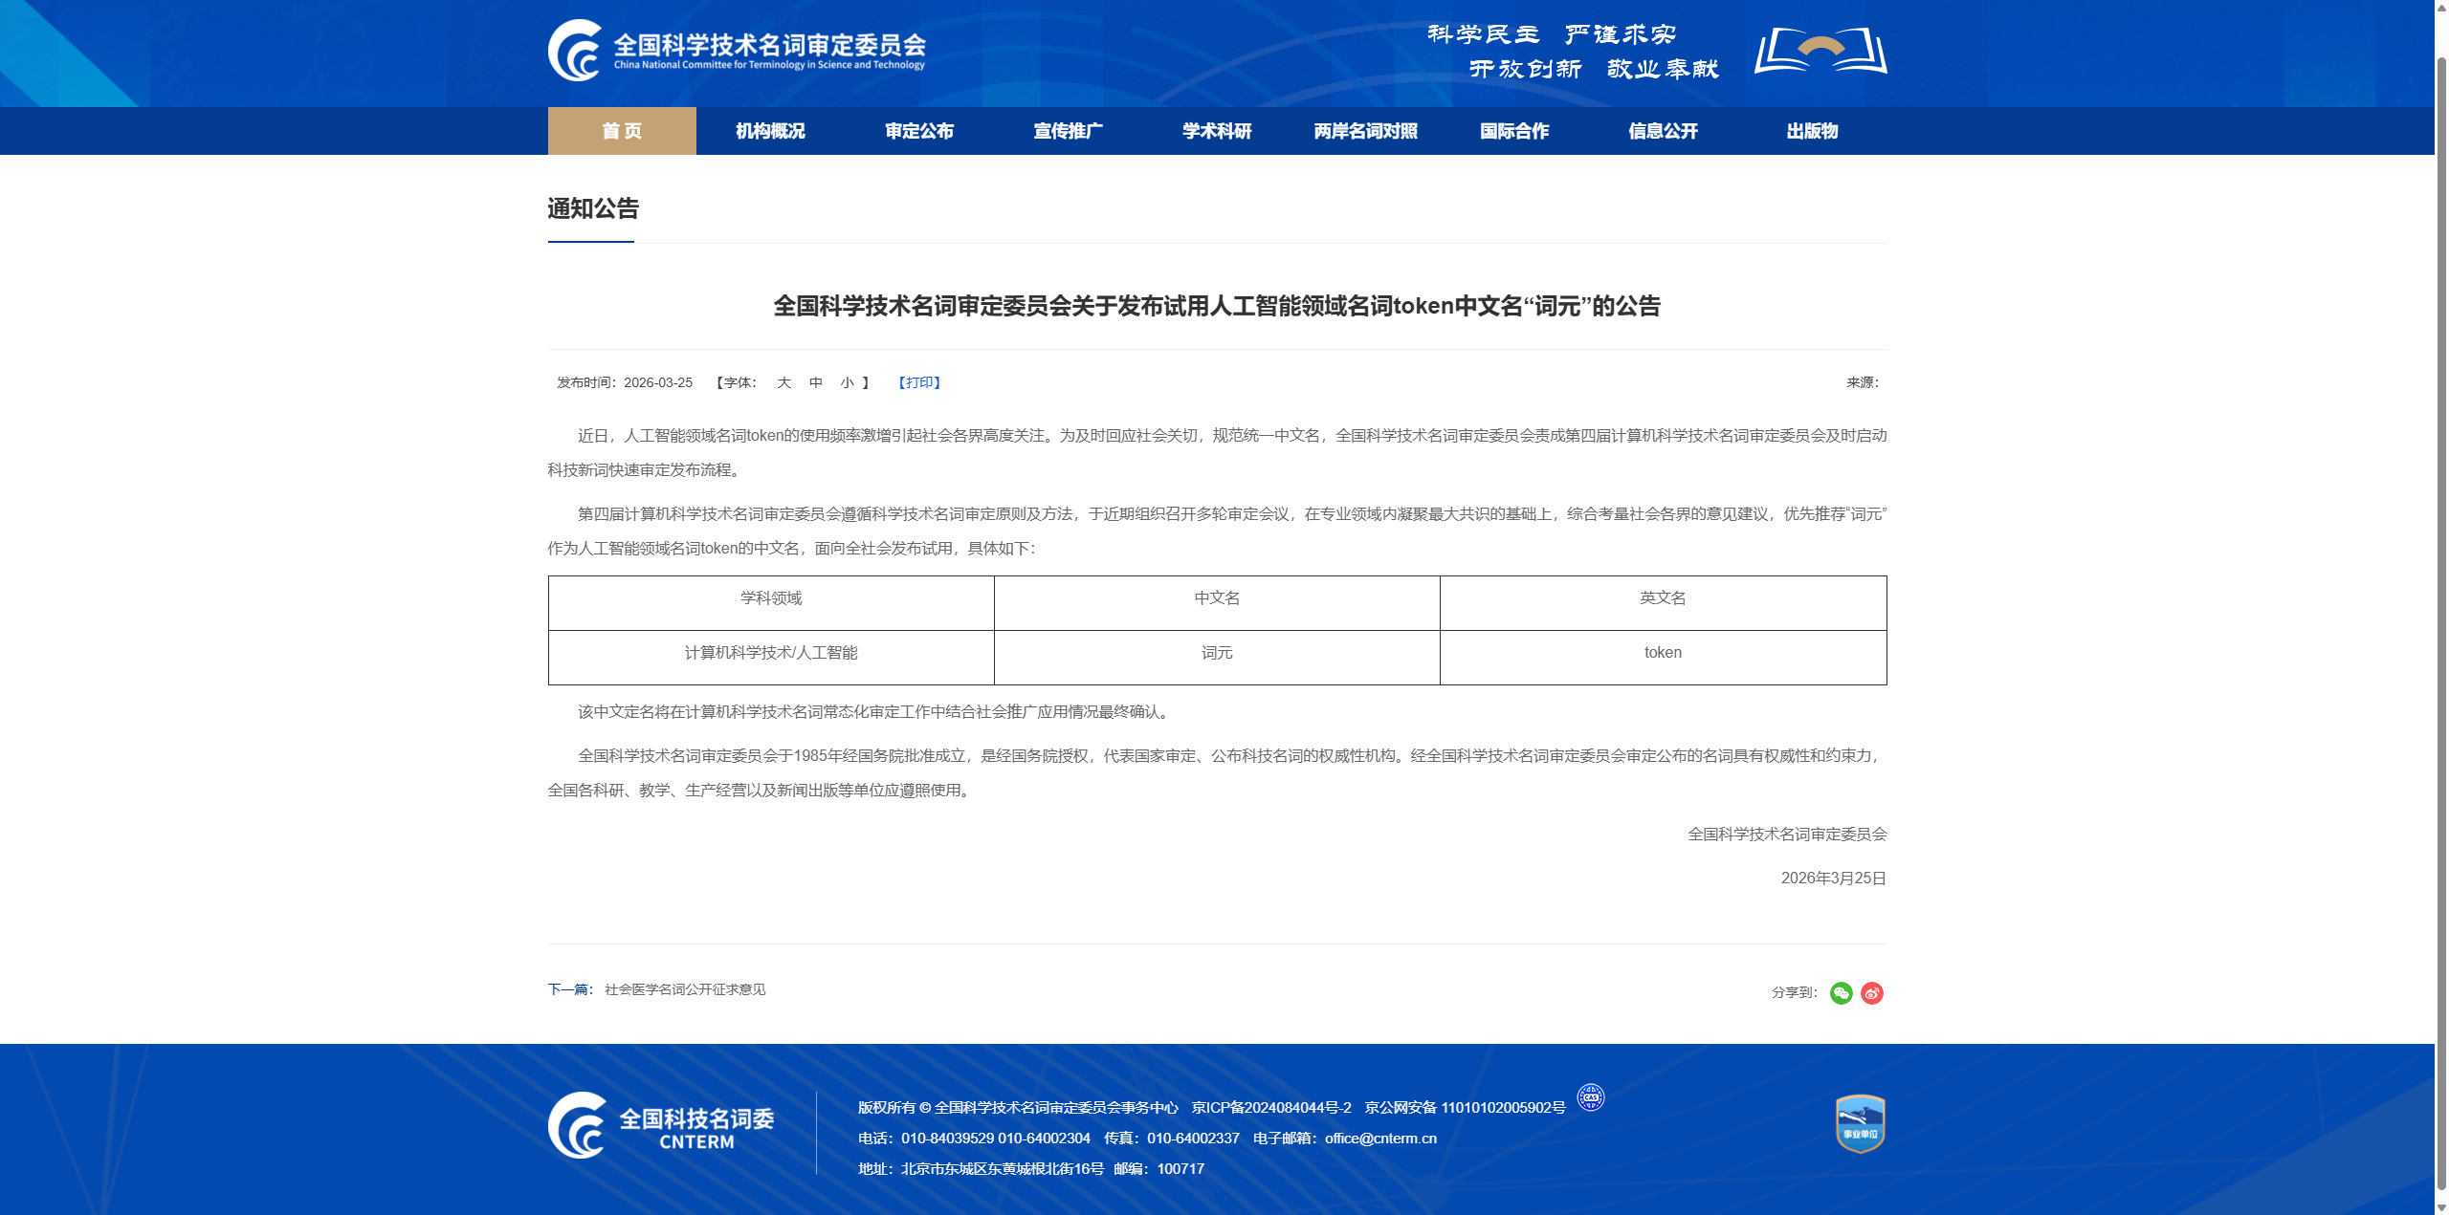Click the CNTERM logo in the footer
Screen dimensions: 2449x1215
coord(662,1126)
